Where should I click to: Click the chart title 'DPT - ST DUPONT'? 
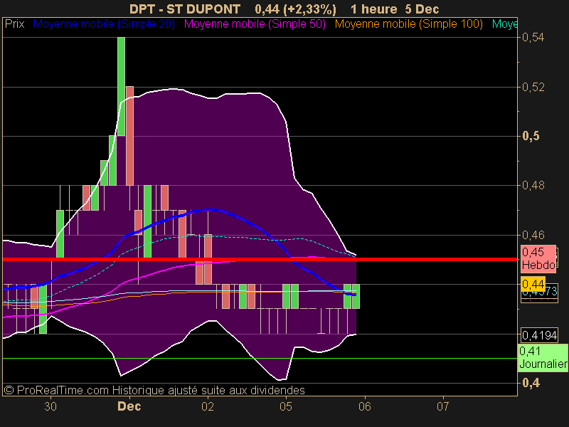click(x=185, y=9)
